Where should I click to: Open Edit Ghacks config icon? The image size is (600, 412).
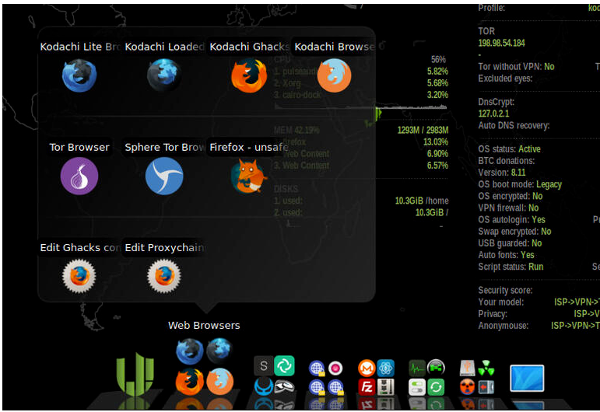[79, 276]
